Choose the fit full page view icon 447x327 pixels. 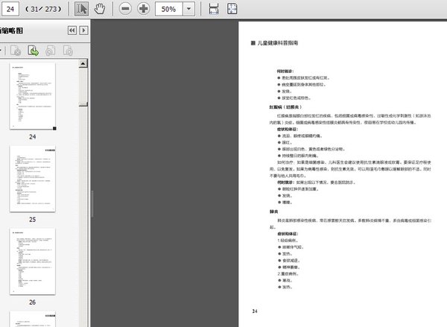[x=232, y=9]
